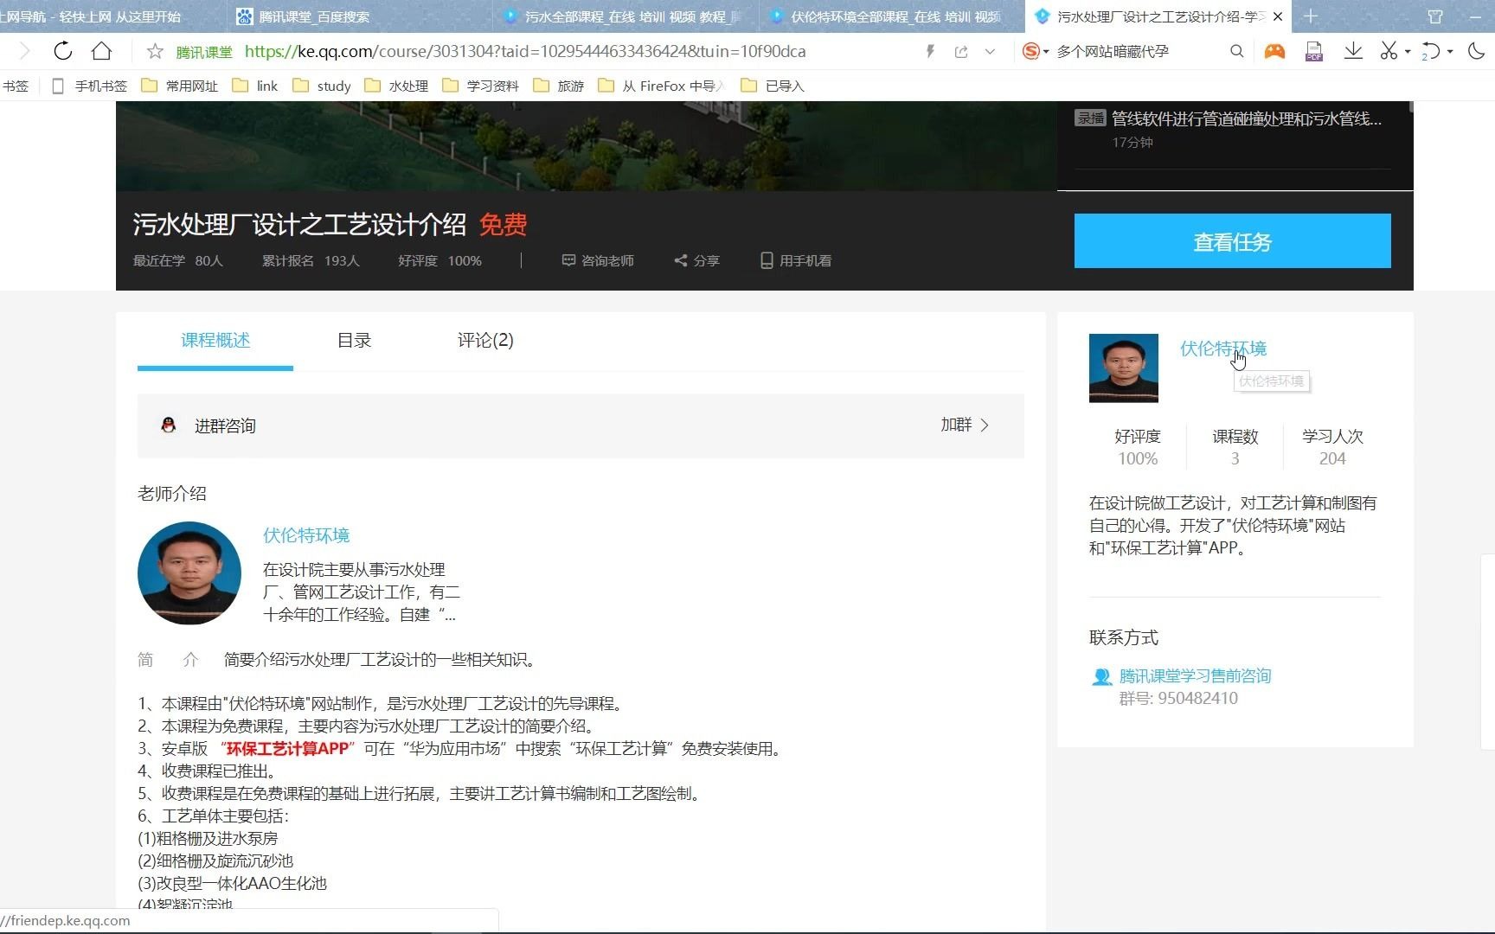Bookmark this page with star icon
Image resolution: width=1495 pixels, height=934 pixels.
pyautogui.click(x=155, y=51)
